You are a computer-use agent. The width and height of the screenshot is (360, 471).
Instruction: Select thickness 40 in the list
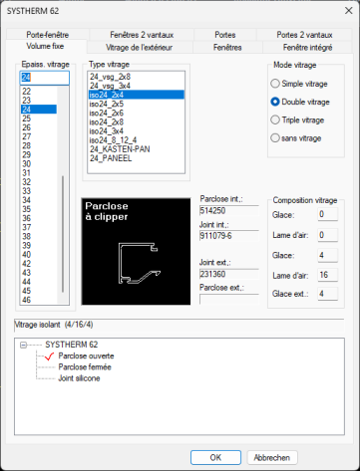(39, 255)
